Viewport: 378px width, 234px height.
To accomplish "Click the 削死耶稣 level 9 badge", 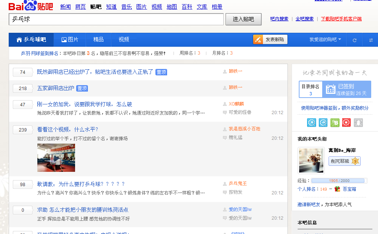I will click(x=344, y=162).
